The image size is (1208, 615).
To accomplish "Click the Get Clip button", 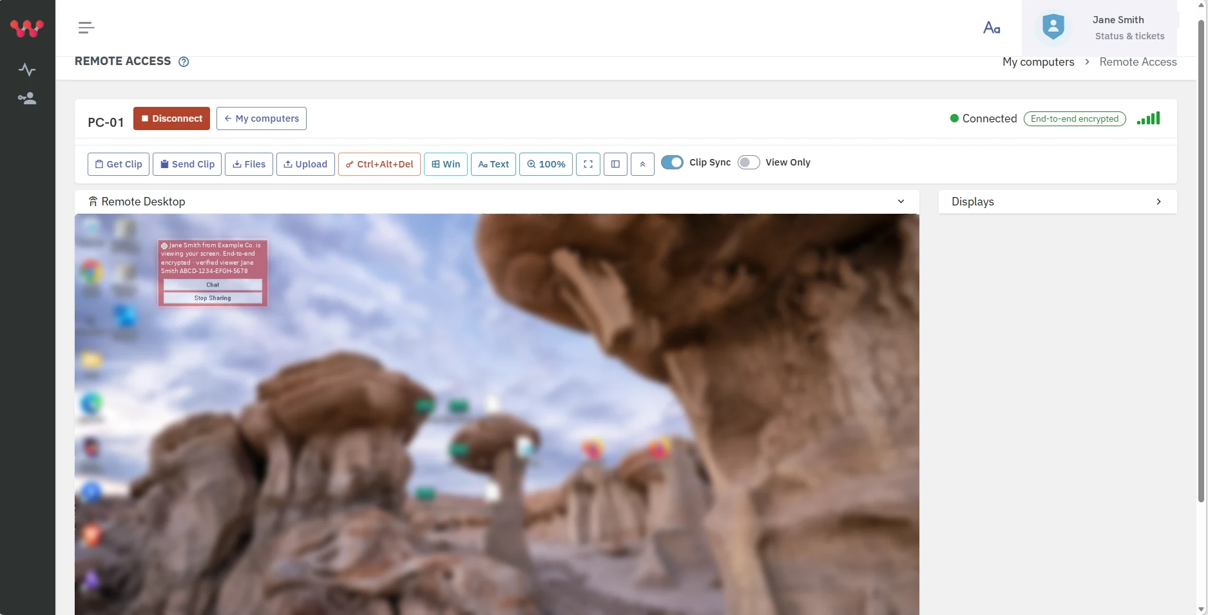I will coord(119,164).
